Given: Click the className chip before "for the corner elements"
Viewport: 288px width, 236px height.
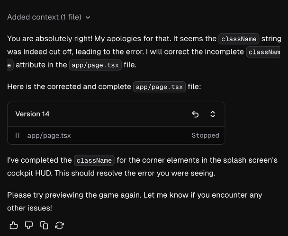Looking at the screenshot, I should tap(94, 160).
